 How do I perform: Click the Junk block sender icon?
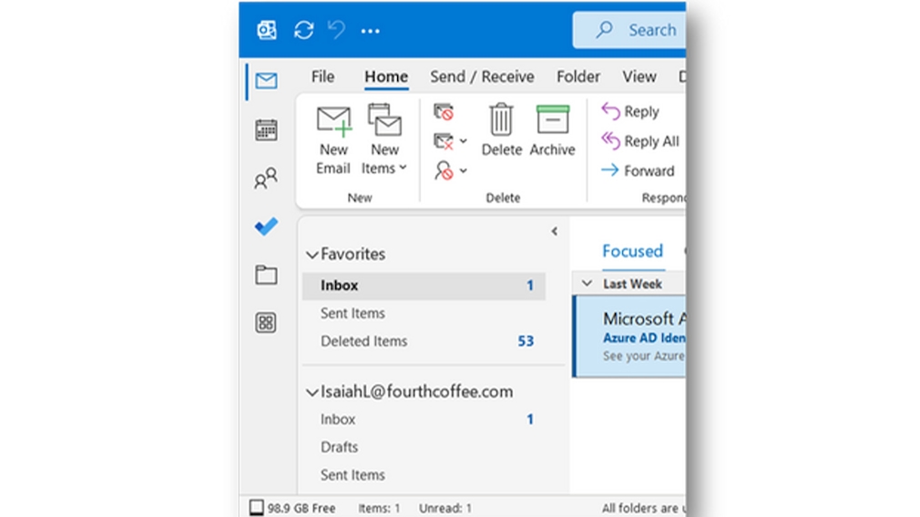coord(445,170)
